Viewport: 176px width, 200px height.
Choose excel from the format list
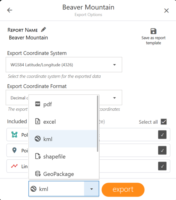[63, 122]
